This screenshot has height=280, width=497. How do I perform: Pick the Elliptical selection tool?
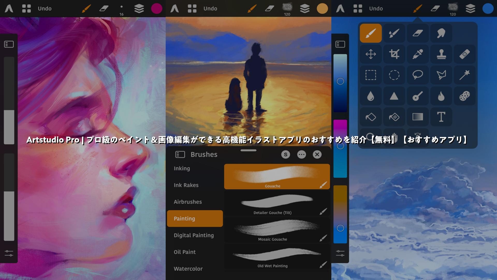pos(394,75)
